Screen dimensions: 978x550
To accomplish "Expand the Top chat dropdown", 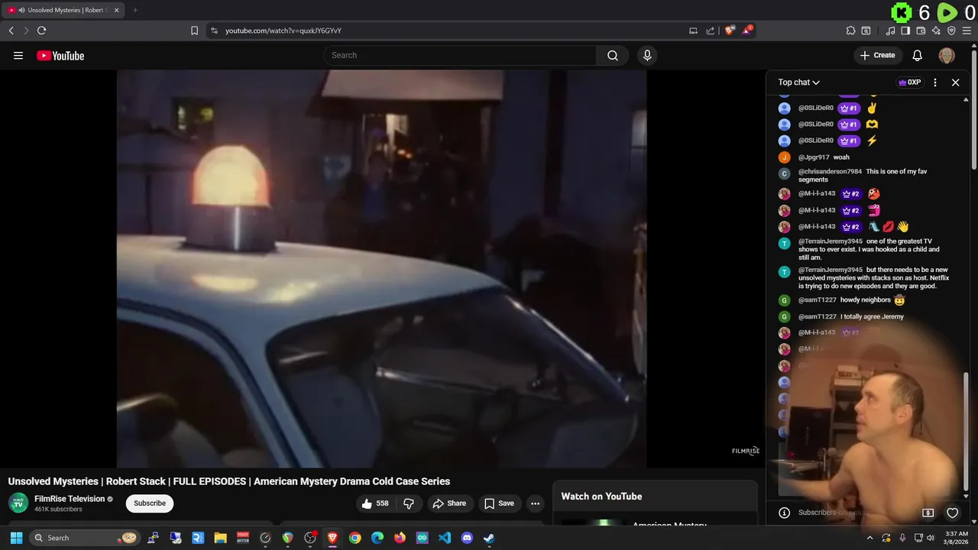I will [x=798, y=82].
